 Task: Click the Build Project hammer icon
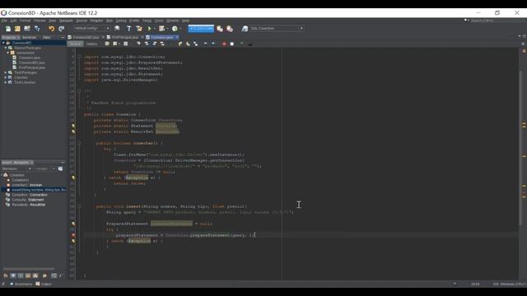[x=129, y=29]
